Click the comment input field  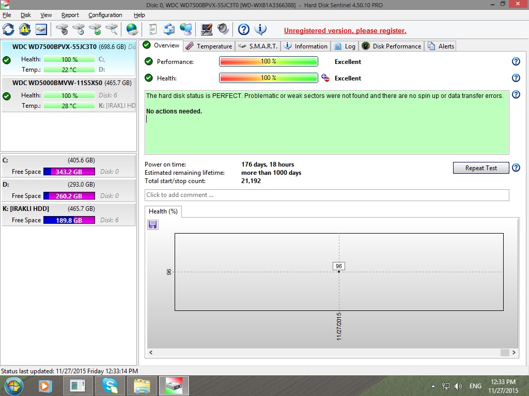click(x=327, y=195)
